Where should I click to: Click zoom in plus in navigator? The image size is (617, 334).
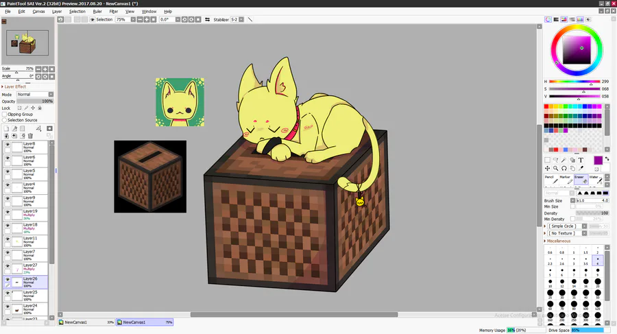coord(45,69)
